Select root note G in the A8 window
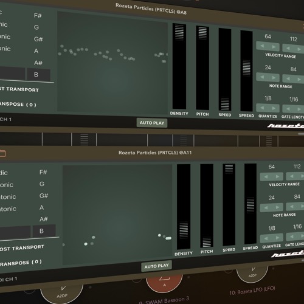Screen dimensions: 304x304 (36, 27)
